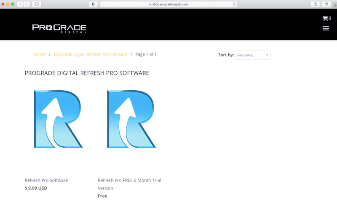Go to Home breadcrumb link
This screenshot has height=206, width=337.
tap(40, 54)
